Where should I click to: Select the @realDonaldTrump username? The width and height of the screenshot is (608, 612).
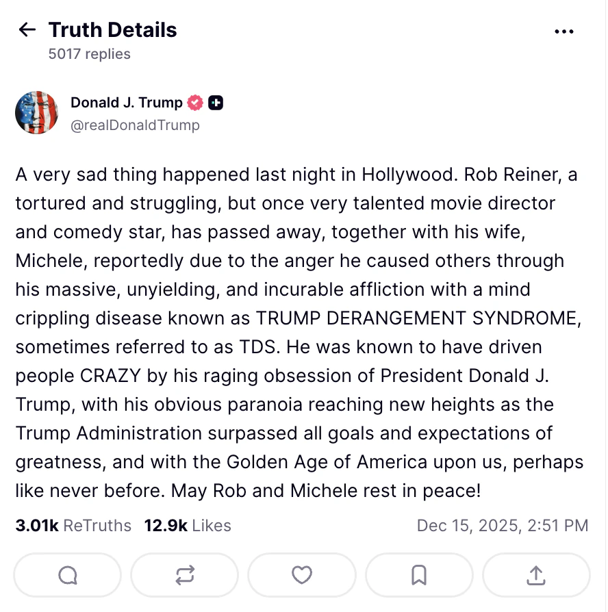pyautogui.click(x=135, y=125)
